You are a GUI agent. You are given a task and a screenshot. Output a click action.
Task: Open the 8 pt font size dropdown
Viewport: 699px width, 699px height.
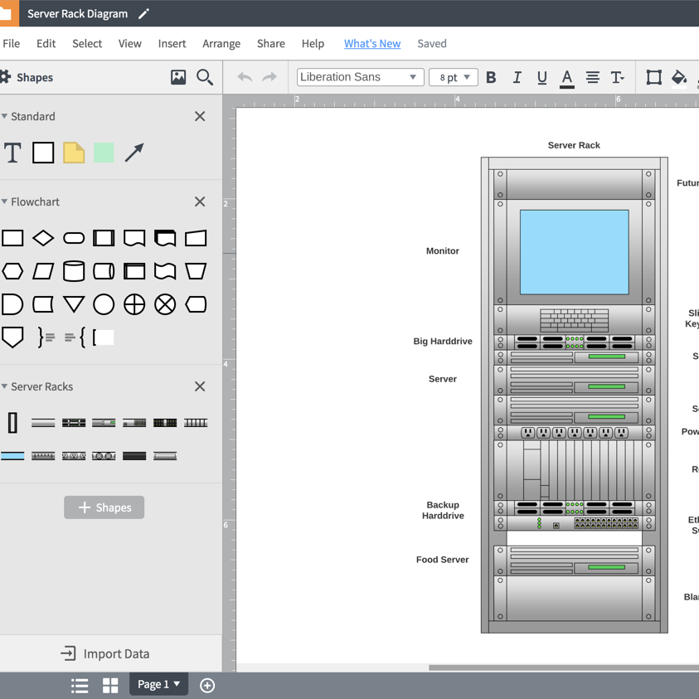[x=454, y=77]
